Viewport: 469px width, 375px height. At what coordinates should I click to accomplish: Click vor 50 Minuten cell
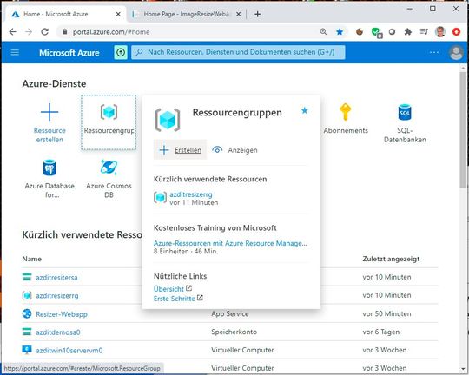pyautogui.click(x=386, y=313)
